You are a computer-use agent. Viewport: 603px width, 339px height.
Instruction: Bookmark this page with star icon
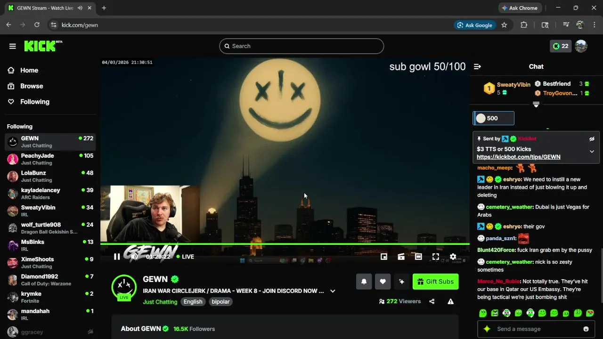504,25
